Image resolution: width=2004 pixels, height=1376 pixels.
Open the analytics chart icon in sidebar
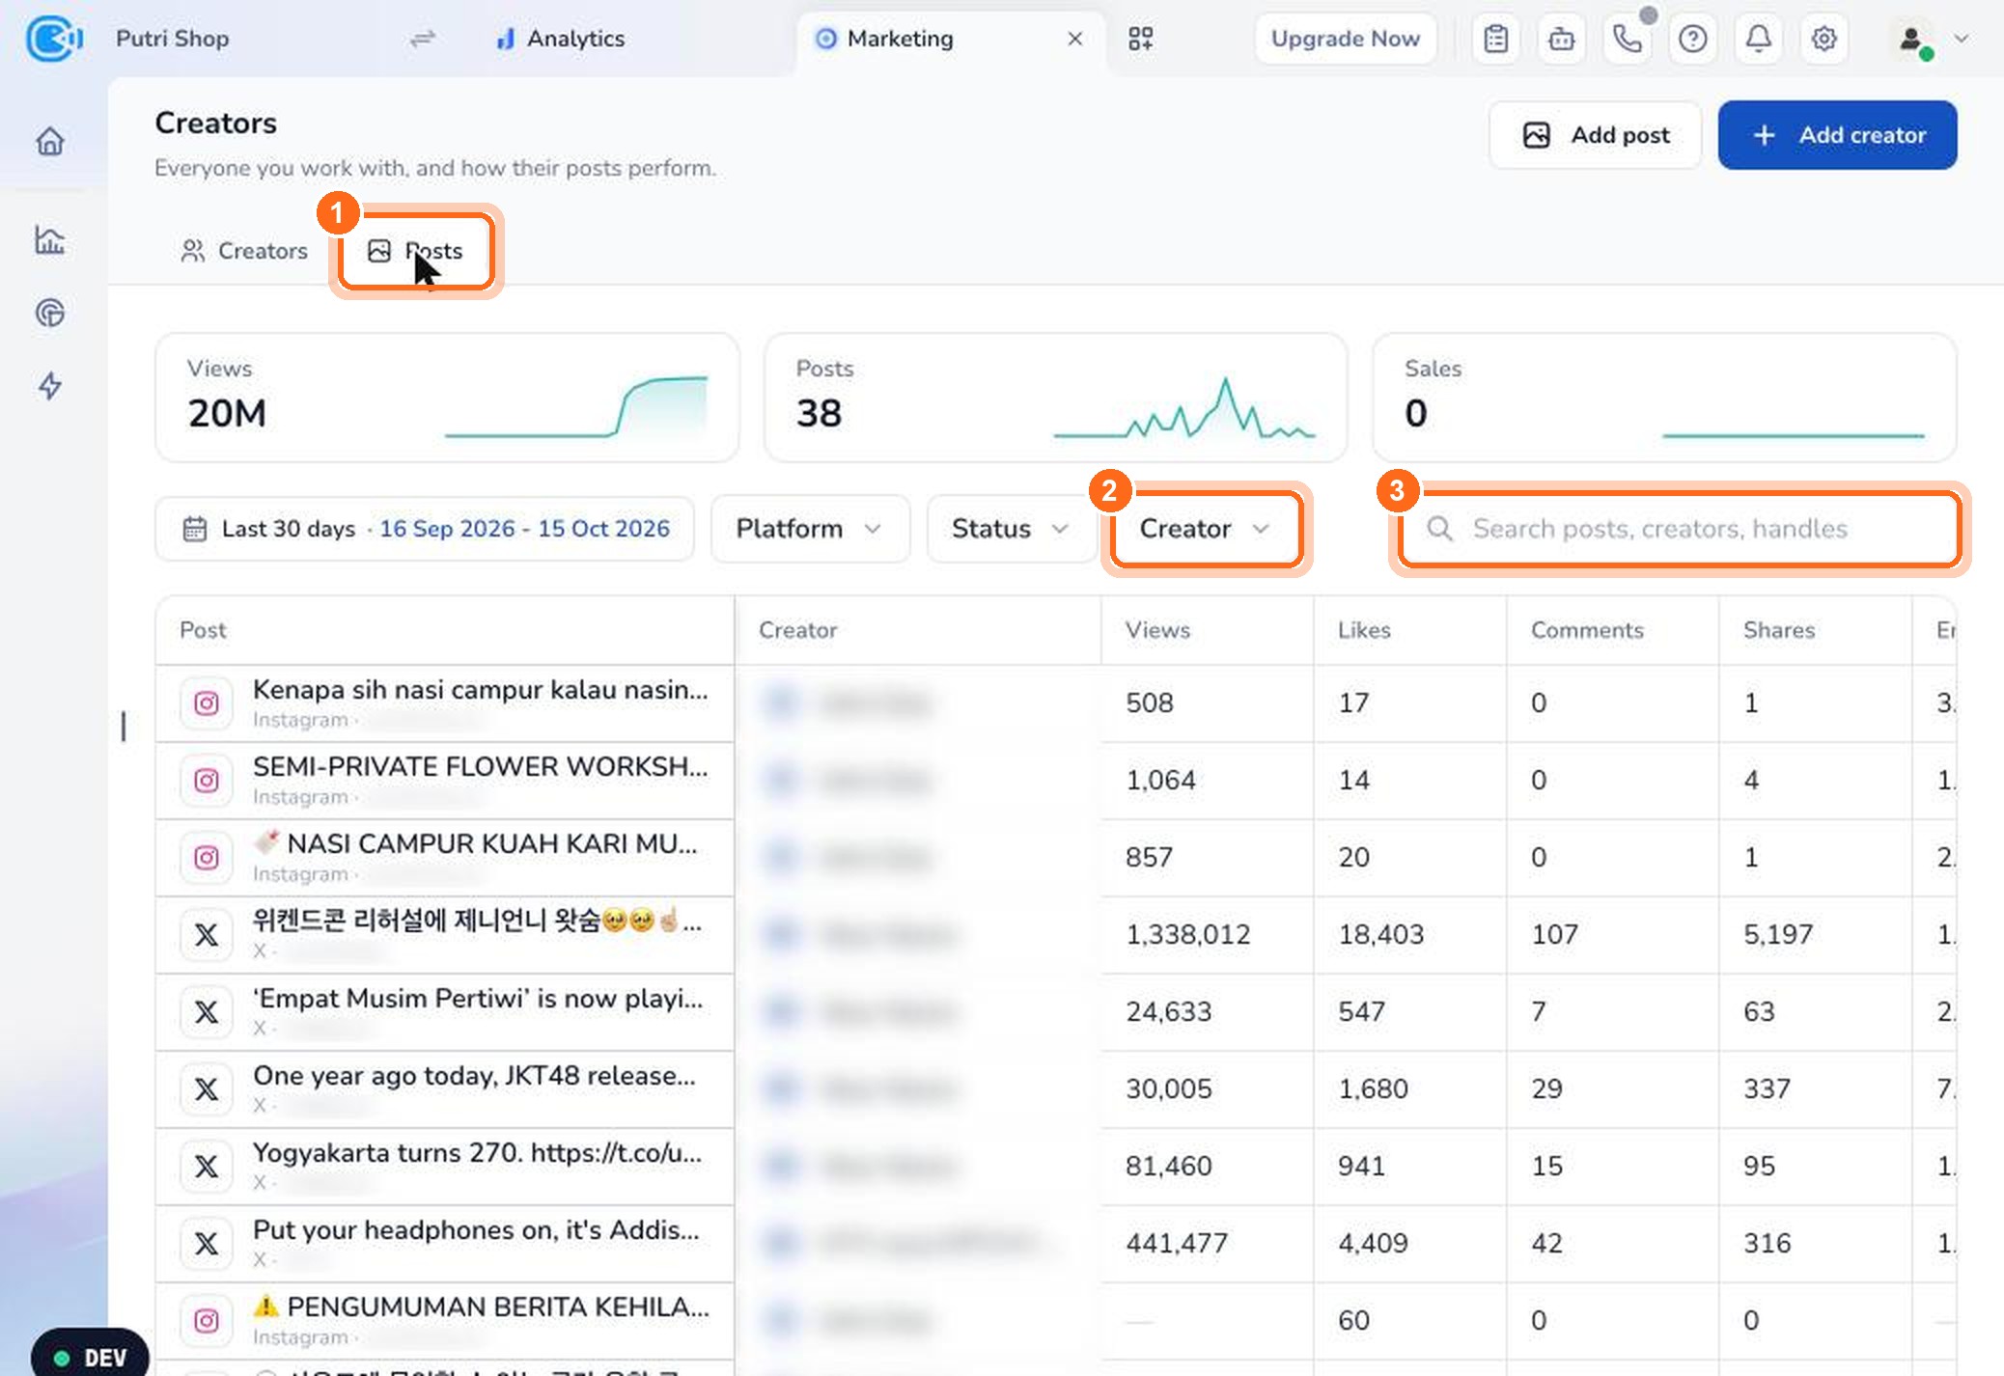(50, 239)
